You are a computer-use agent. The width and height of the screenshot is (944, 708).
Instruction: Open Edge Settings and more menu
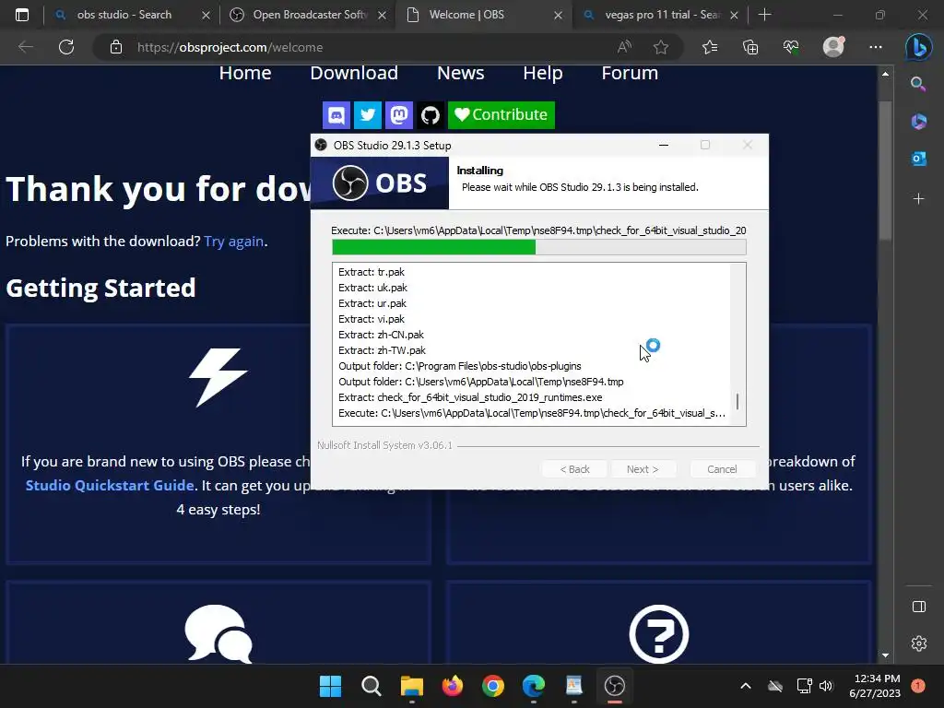(x=876, y=47)
